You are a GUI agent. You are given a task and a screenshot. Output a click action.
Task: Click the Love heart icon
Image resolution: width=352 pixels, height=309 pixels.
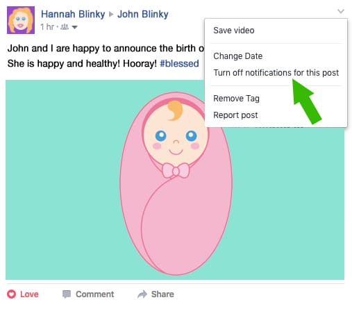click(x=11, y=294)
